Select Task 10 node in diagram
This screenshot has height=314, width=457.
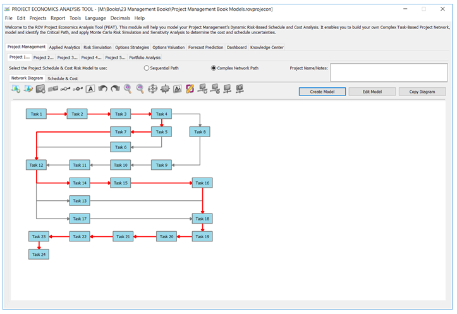121,165
